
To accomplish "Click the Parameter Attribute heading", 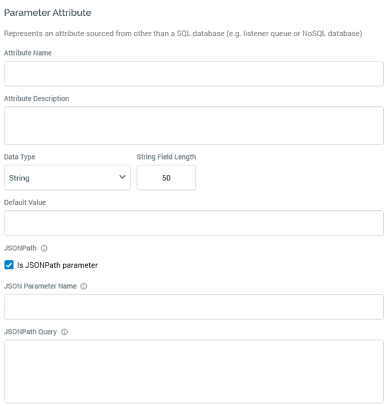I will 48,13.
